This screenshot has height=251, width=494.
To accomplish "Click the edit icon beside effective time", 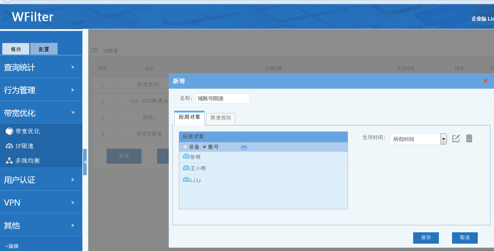I will pyautogui.click(x=456, y=139).
